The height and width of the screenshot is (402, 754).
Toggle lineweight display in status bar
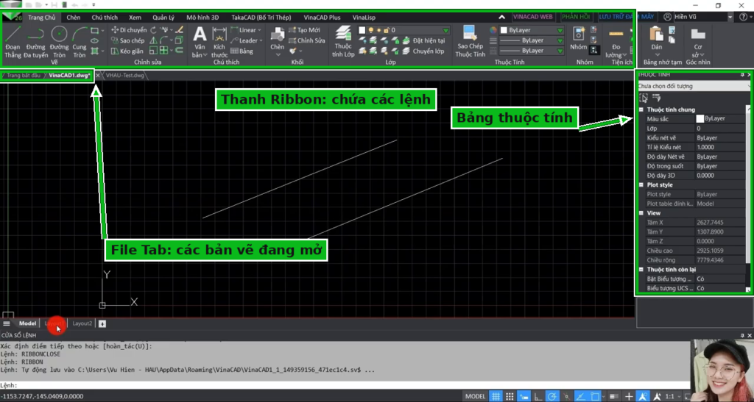coord(613,396)
